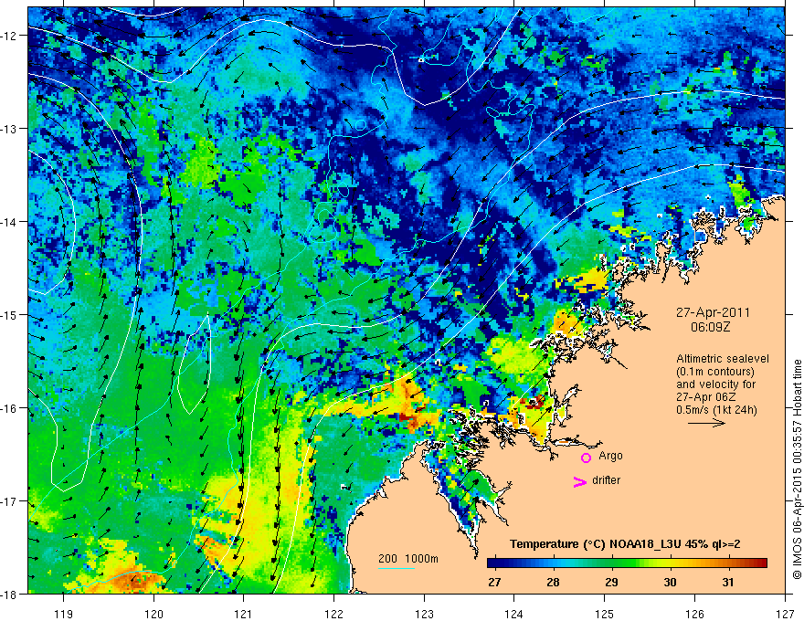
Task: Click the '0.5m/s (1kt 24h)' text
Action: coord(716,410)
